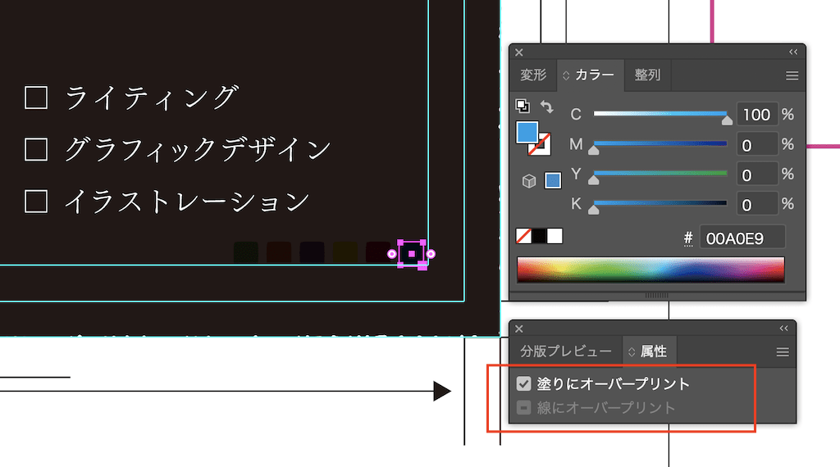Set color to None with the red slash swatch
This screenshot has width=840, height=467.
point(523,236)
